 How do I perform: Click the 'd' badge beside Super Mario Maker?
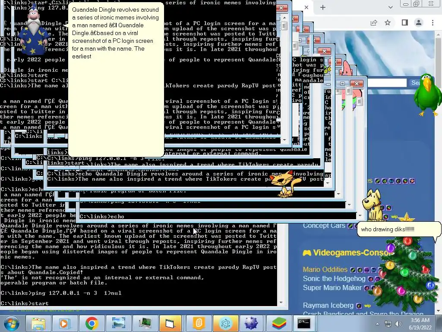367,288
